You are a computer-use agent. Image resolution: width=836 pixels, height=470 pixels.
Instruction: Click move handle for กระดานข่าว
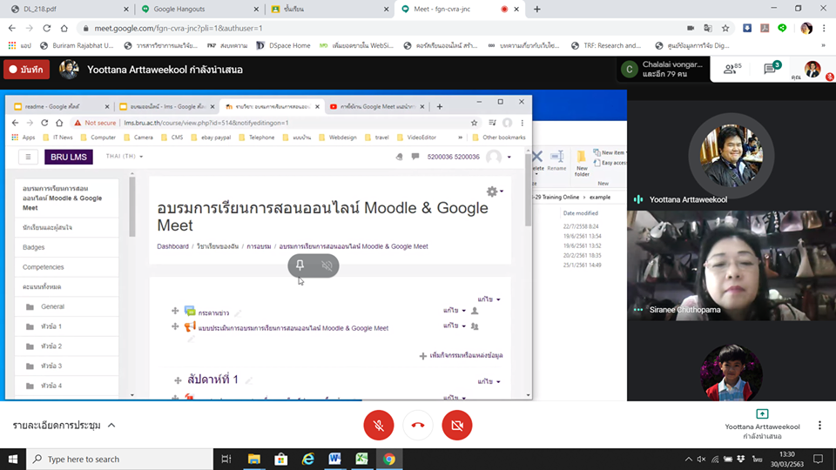[175, 311]
